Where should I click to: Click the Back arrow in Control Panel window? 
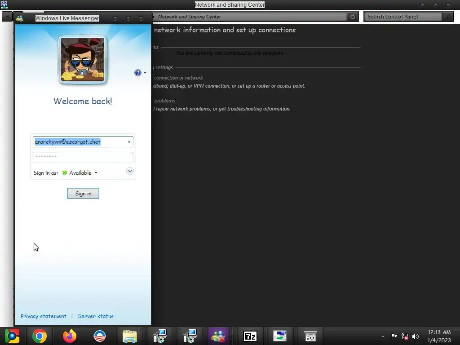[x=7, y=17]
